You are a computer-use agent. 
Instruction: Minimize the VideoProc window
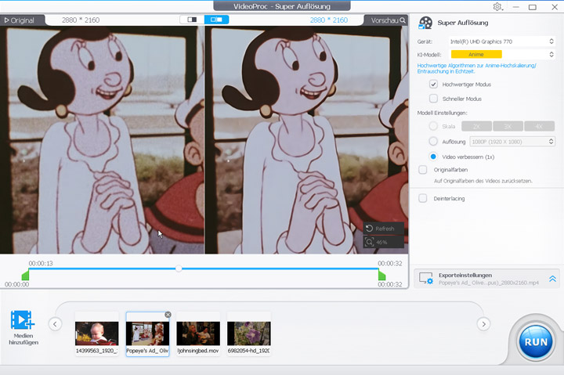pyautogui.click(x=515, y=7)
